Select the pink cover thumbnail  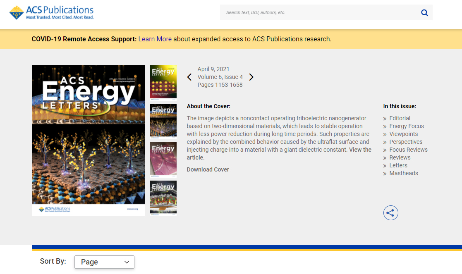click(163, 160)
